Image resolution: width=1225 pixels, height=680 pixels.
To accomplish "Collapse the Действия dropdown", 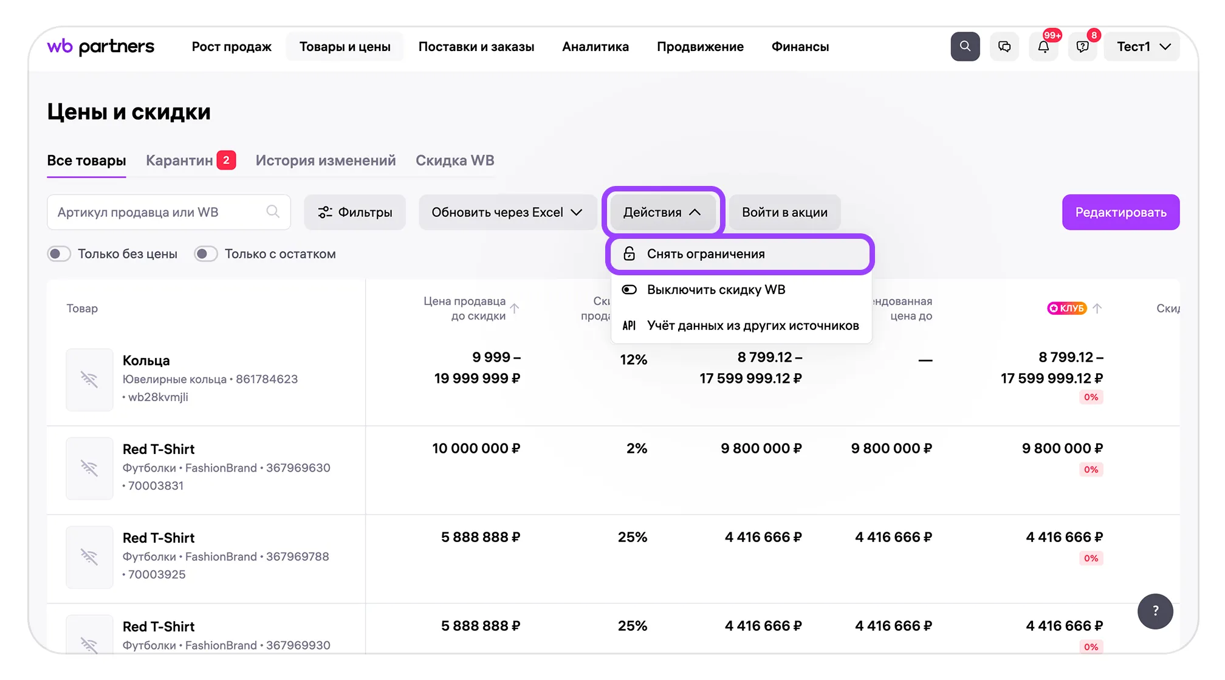I will coord(662,212).
